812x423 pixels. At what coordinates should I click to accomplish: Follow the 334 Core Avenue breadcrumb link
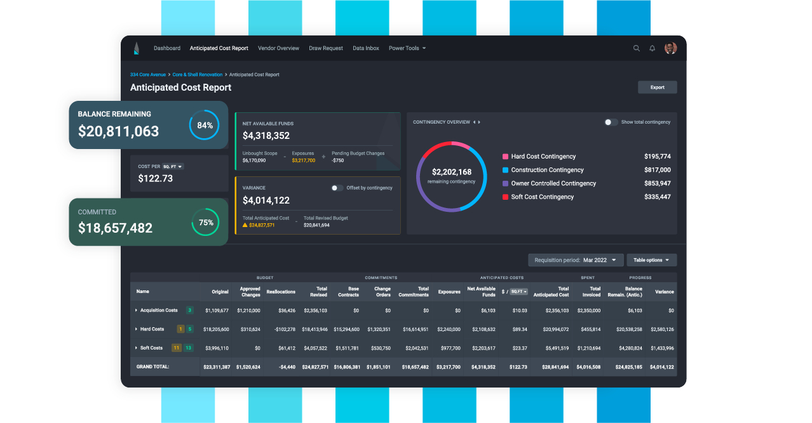(x=149, y=75)
